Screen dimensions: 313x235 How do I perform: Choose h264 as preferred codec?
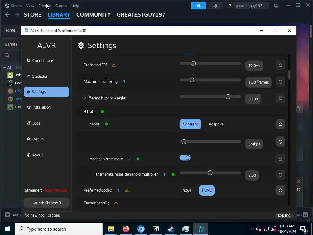(x=187, y=190)
